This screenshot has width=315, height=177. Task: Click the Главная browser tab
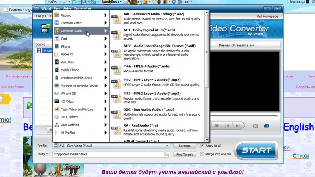pyautogui.click(x=18, y=9)
